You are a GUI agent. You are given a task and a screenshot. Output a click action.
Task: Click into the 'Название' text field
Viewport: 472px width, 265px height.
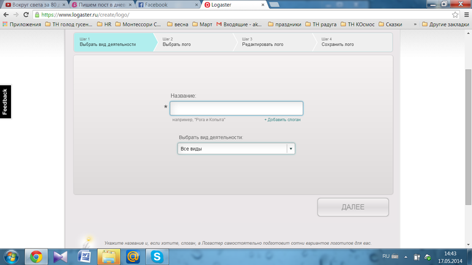[x=236, y=108]
